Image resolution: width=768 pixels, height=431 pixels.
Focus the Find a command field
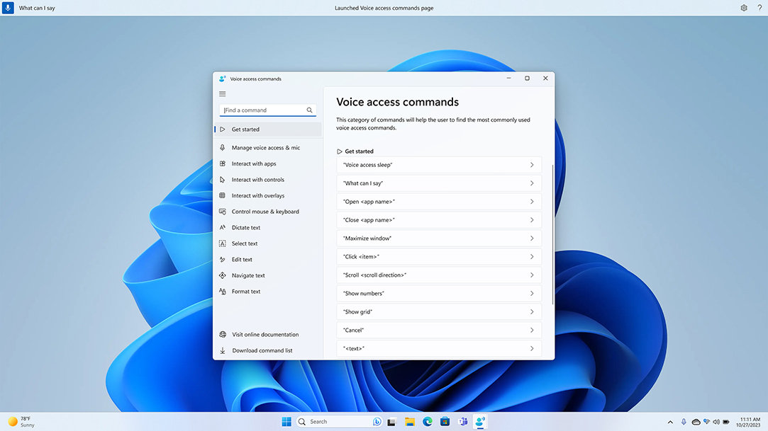[x=262, y=110]
